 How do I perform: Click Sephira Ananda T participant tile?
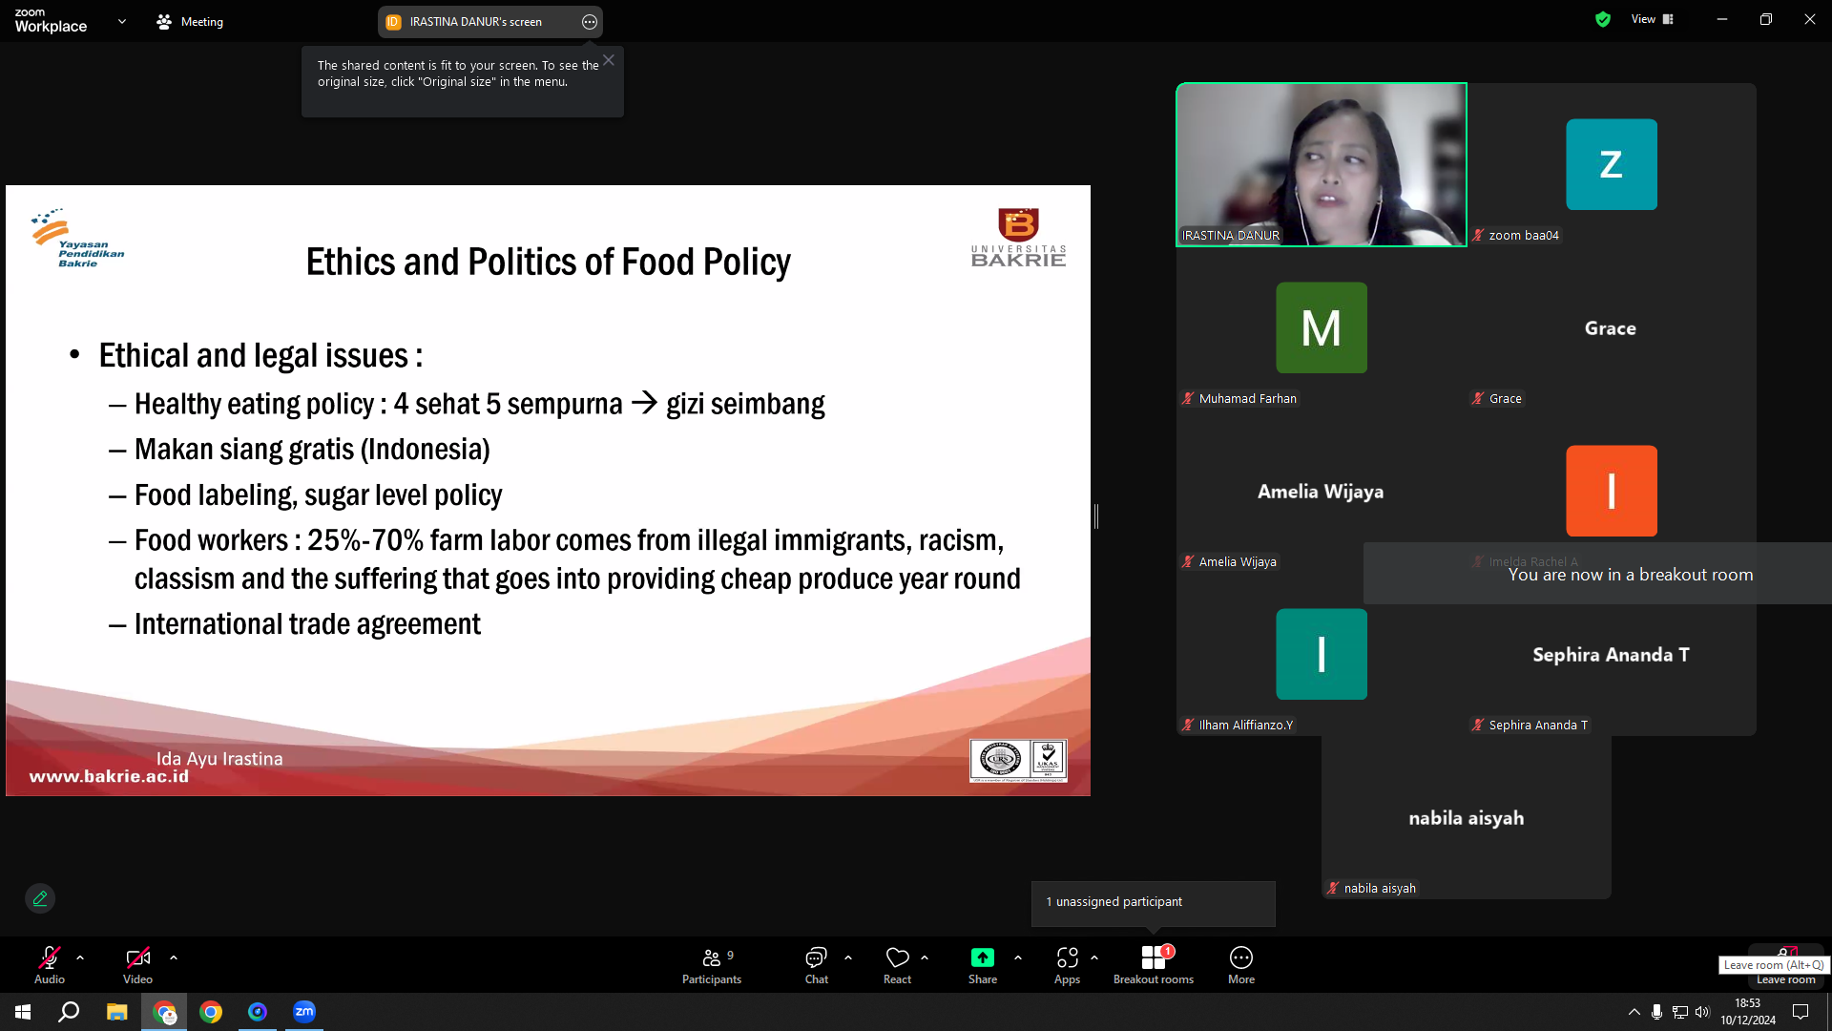pyautogui.click(x=1612, y=654)
